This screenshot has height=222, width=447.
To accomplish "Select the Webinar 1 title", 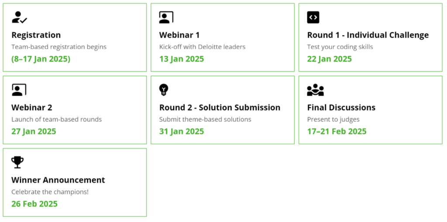I will [x=179, y=35].
